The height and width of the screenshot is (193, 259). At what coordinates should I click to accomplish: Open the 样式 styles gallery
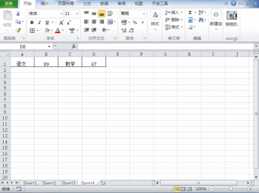[x=155, y=20]
